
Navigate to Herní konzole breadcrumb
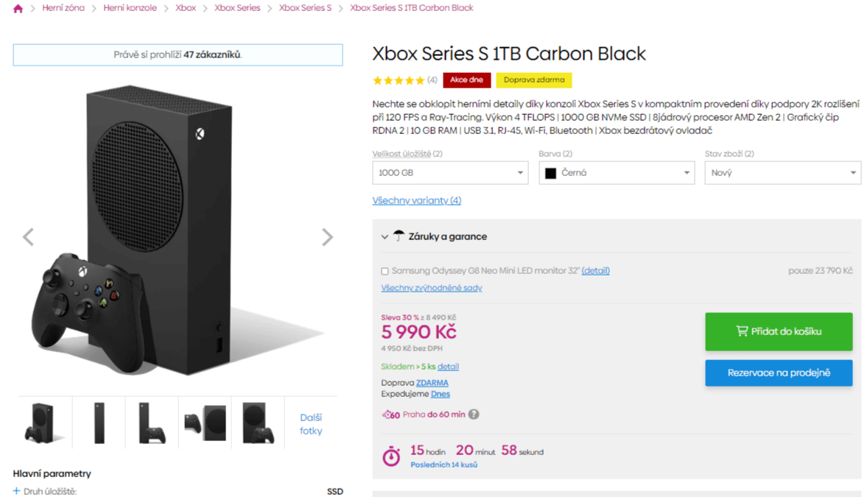[x=130, y=8]
